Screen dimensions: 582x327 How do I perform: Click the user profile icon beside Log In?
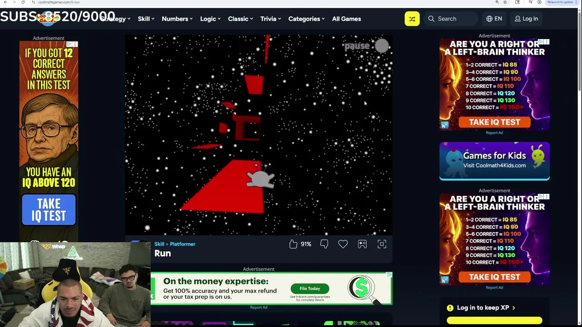click(517, 19)
